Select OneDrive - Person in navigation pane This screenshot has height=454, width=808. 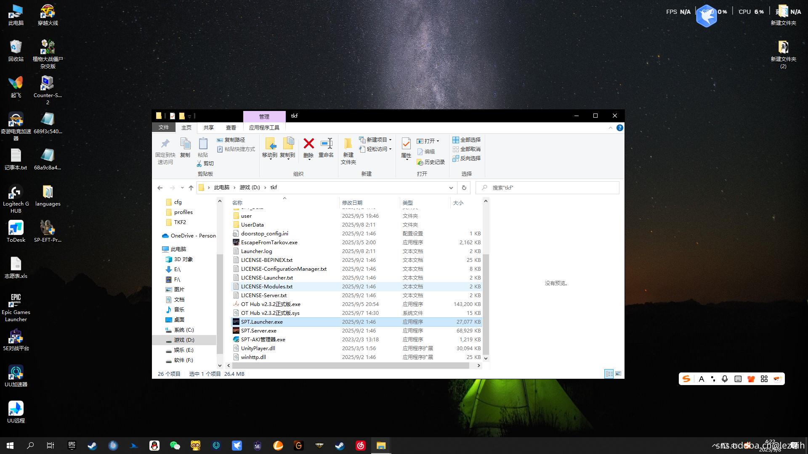[x=189, y=236]
